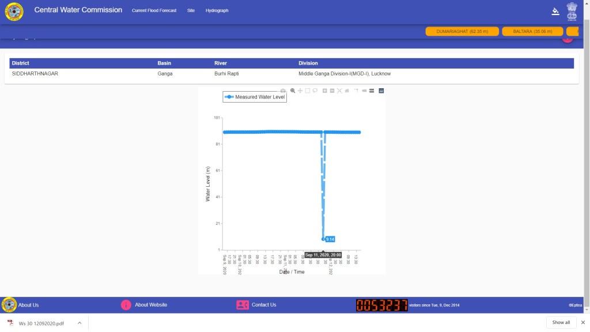Click the chart Zoom In plus icon
The image size is (590, 332).
coord(325,90)
